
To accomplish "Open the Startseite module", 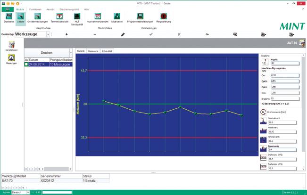I will pyautogui.click(x=9, y=18).
